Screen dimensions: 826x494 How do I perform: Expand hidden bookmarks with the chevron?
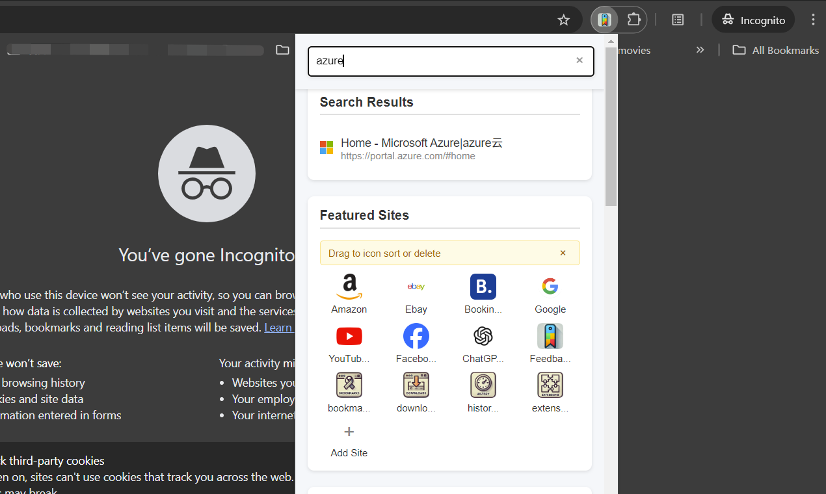(x=700, y=50)
